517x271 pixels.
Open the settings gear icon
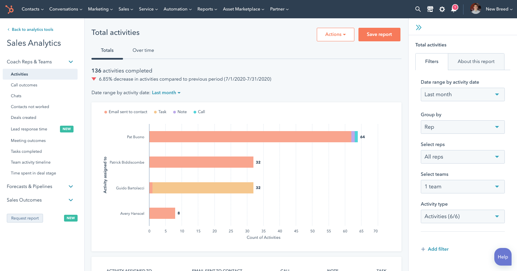[442, 9]
